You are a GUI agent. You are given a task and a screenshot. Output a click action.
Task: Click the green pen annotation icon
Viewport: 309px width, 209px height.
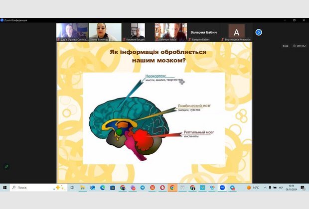pos(6,167)
